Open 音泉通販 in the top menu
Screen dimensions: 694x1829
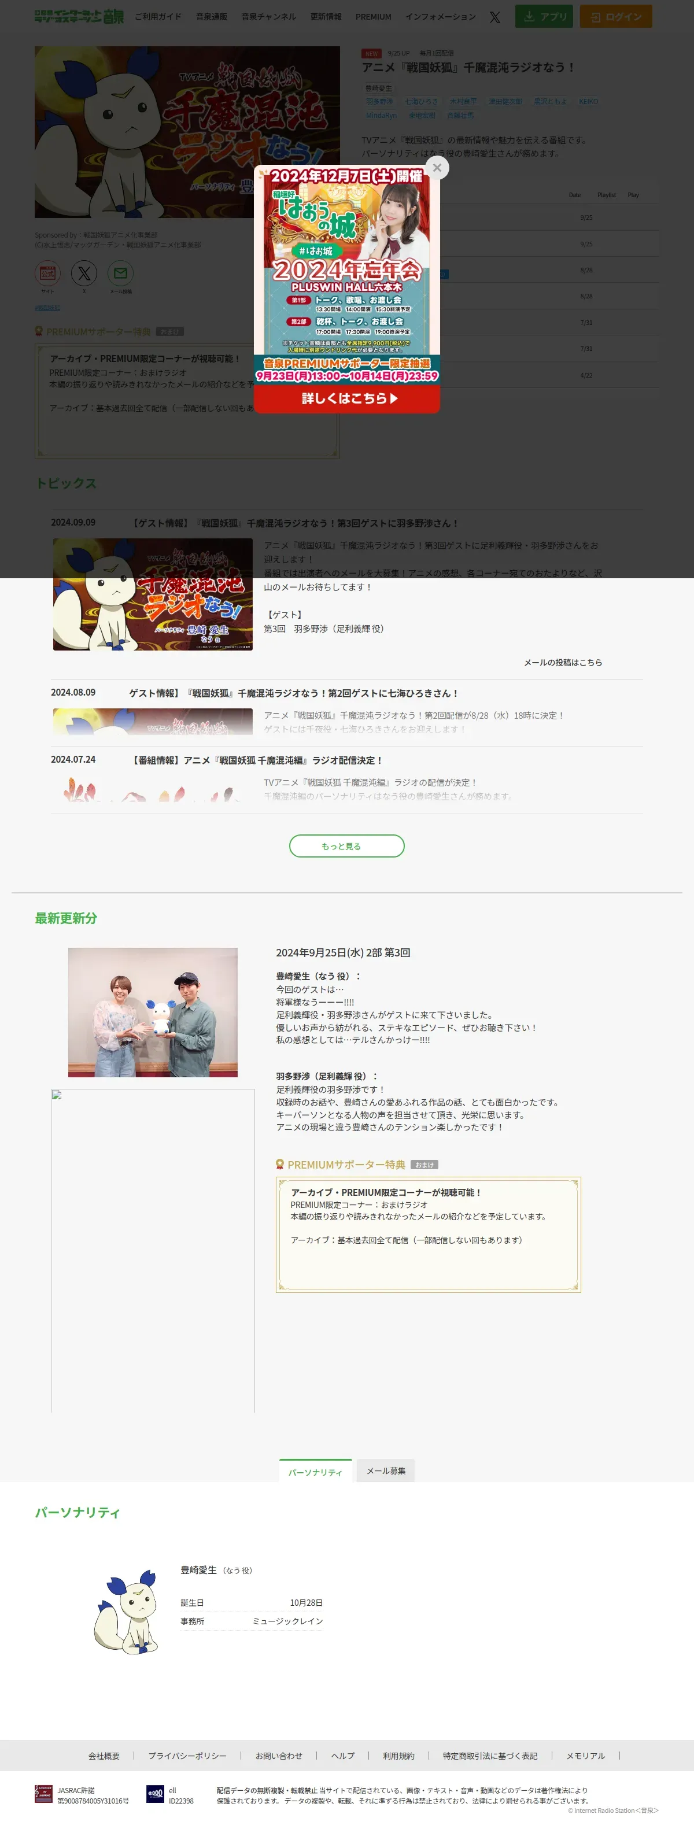click(212, 16)
